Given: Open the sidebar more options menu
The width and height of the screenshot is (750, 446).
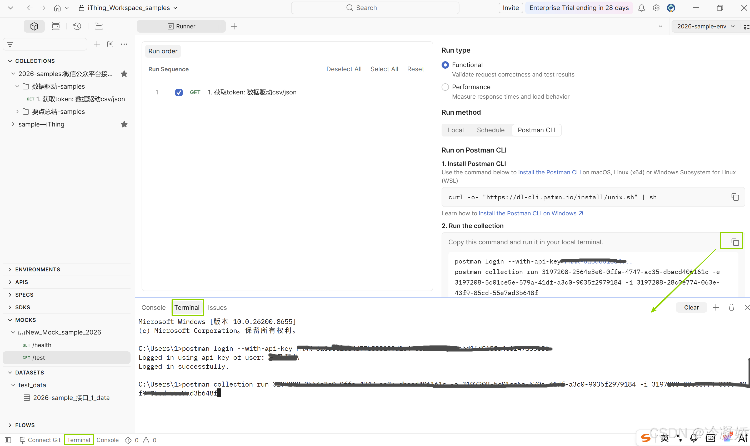Looking at the screenshot, I should click(124, 44).
